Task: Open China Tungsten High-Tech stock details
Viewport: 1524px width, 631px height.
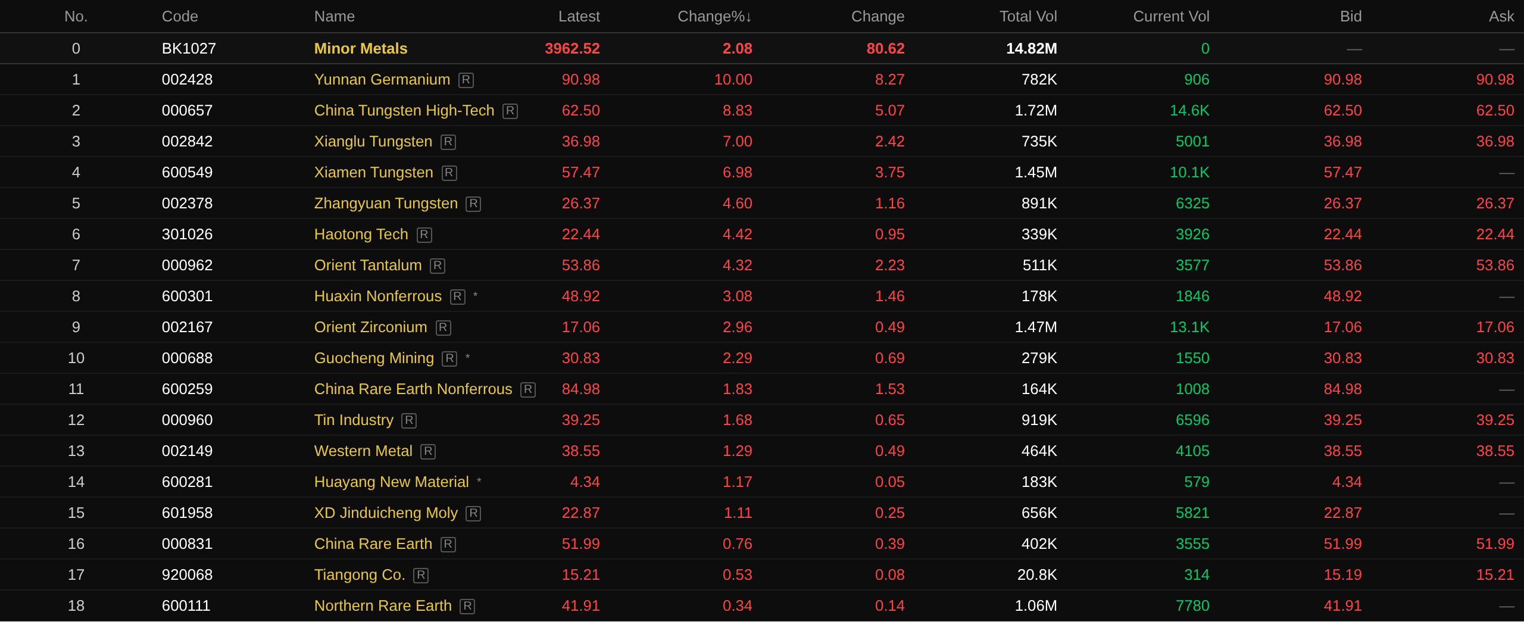Action: tap(404, 110)
